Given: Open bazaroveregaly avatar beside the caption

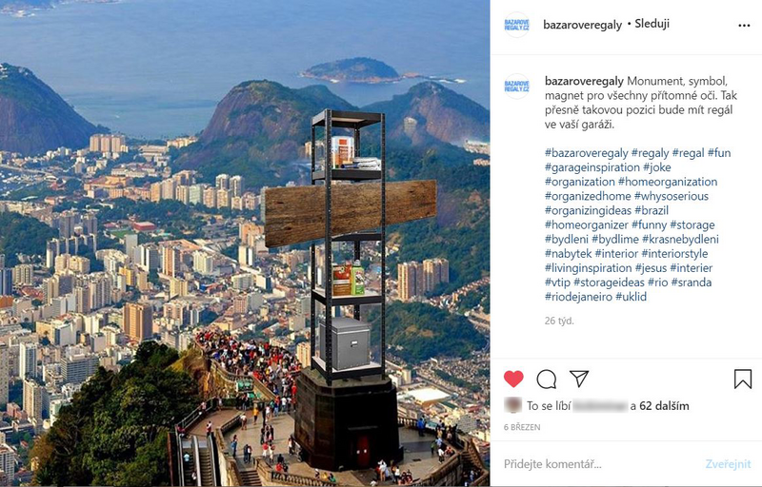Looking at the screenshot, I should tap(516, 87).
